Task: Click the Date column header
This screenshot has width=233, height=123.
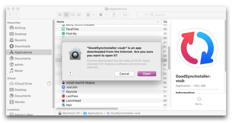Action: 165,22
